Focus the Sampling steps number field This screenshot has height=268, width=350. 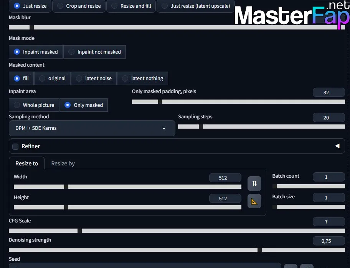pyautogui.click(x=329, y=118)
